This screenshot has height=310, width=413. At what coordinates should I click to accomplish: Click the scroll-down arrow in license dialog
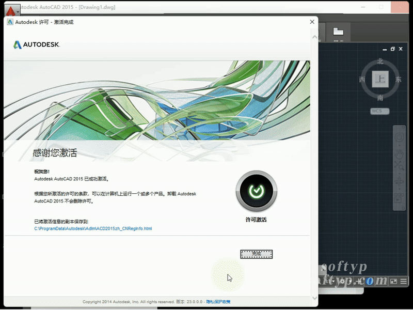tap(314, 298)
